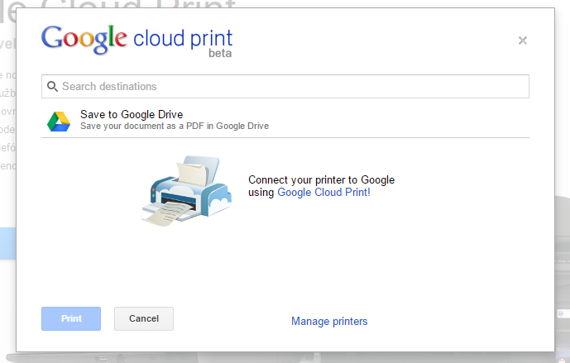Close the cloud print dialog

522,40
